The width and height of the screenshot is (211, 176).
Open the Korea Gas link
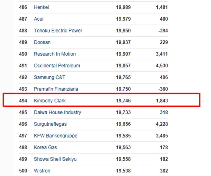coord(45,147)
